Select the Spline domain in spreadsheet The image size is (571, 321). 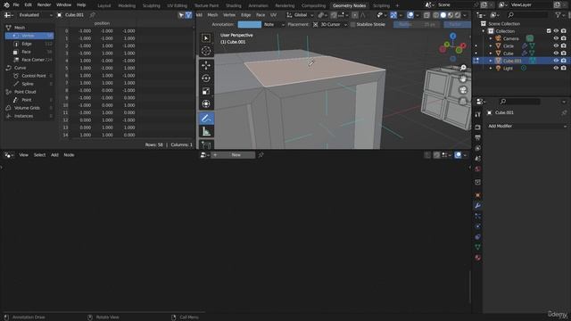click(29, 84)
